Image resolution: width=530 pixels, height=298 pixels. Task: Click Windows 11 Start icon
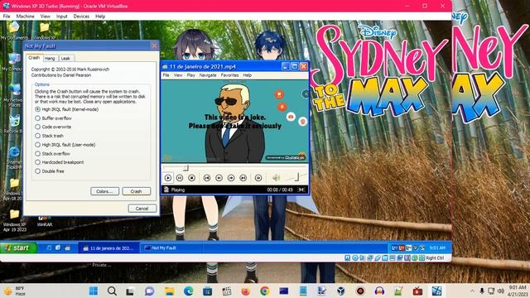(x=94, y=291)
